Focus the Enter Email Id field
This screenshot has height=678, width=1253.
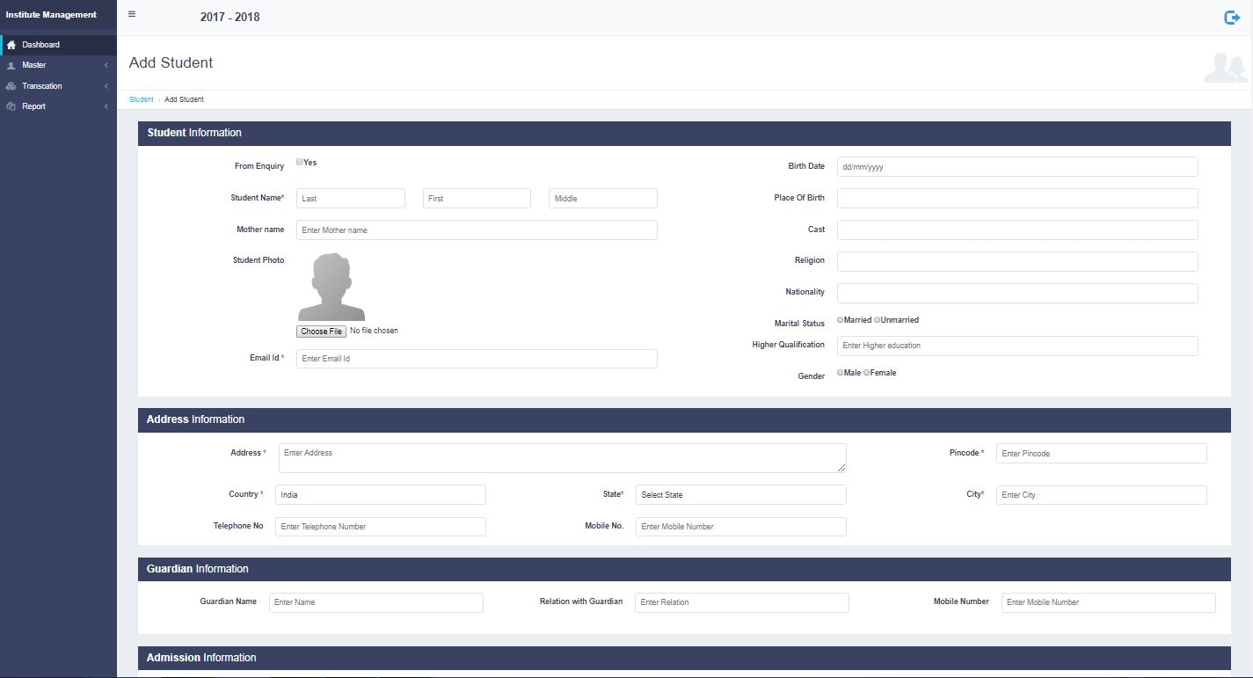[476, 359]
